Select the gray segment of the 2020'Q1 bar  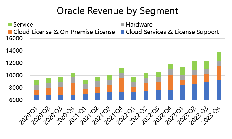click(x=37, y=88)
